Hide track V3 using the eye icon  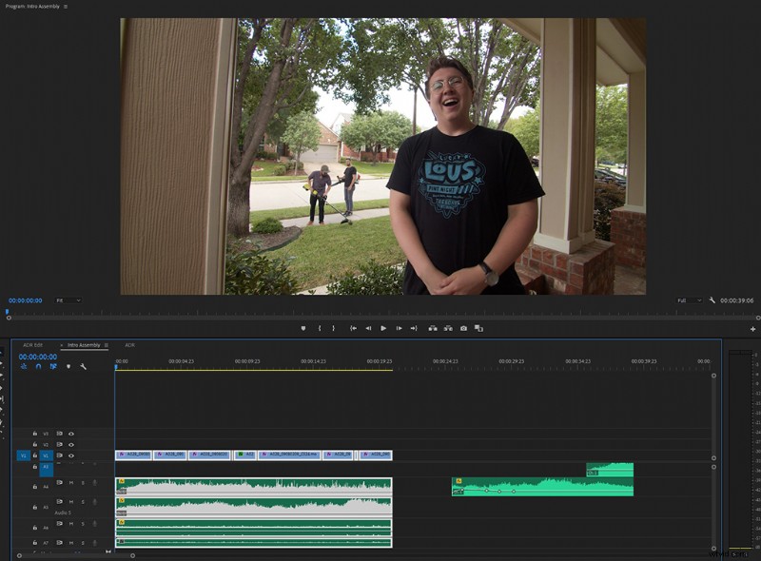(x=70, y=434)
